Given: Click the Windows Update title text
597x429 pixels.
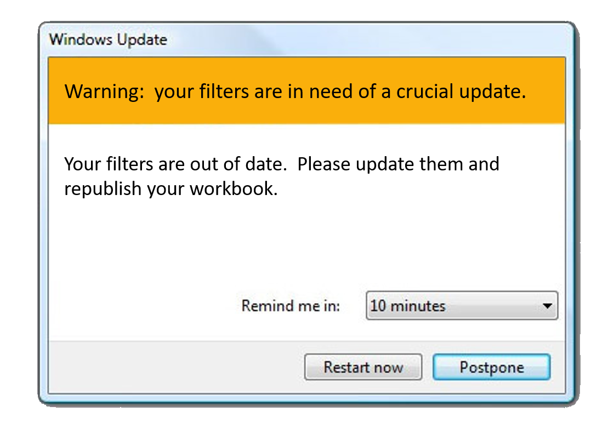Looking at the screenshot, I should (x=108, y=39).
